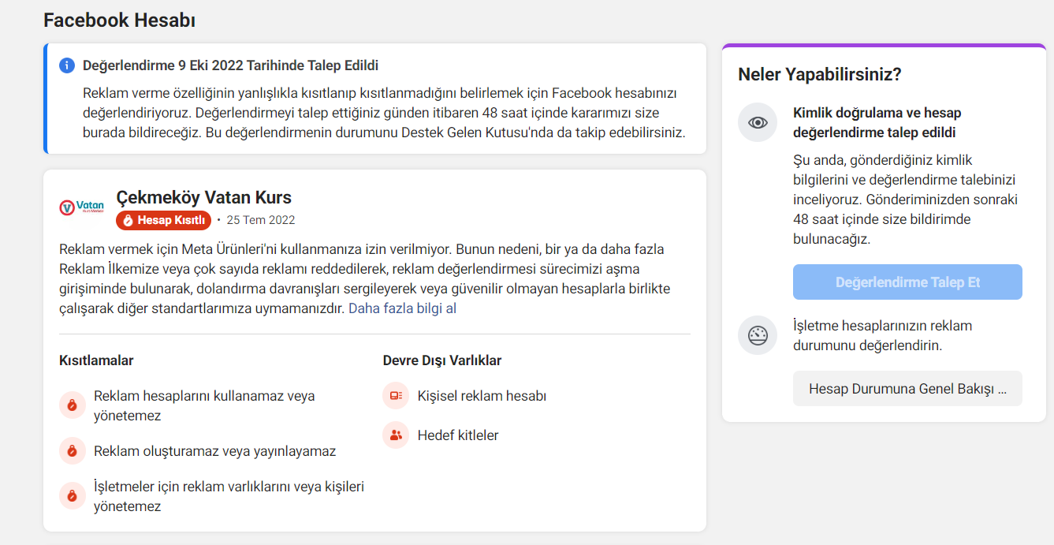This screenshot has height=545, width=1054.
Task: Click restriction icon beside Reklam oluşturamaz veya yayınlayamaz
Action: pyautogui.click(x=73, y=451)
